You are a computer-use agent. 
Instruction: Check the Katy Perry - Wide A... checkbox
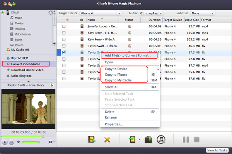click(x=64, y=39)
